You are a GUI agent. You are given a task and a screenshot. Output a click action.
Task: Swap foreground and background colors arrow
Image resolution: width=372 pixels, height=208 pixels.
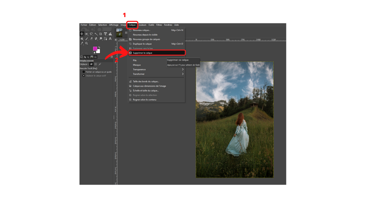coord(99,48)
